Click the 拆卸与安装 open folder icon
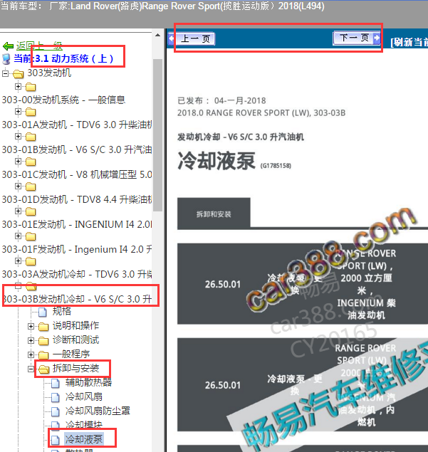The width and height of the screenshot is (428, 452). coord(43,369)
